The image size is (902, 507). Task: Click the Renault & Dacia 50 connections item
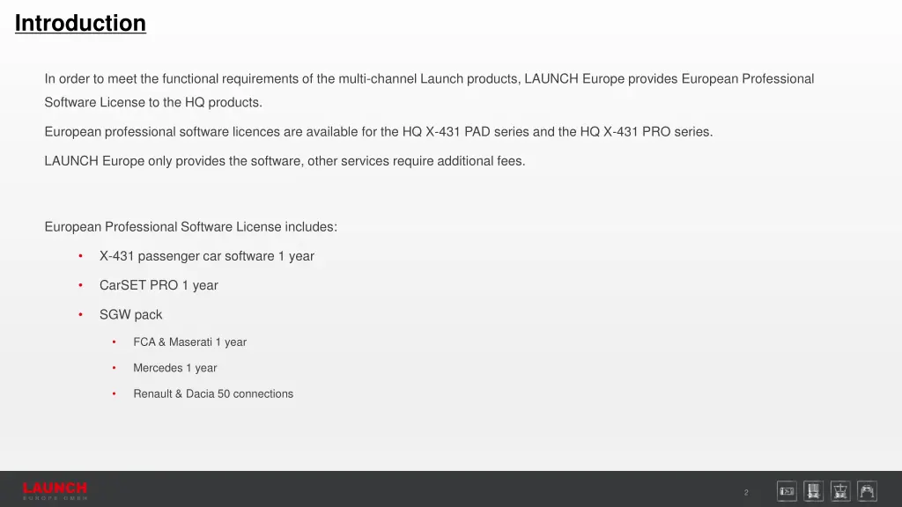213,393
